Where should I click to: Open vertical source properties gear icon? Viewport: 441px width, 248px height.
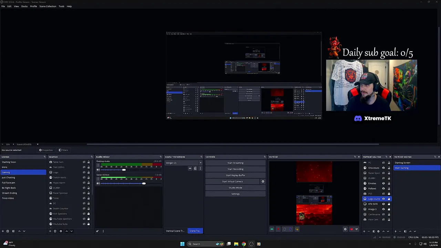(x=378, y=231)
